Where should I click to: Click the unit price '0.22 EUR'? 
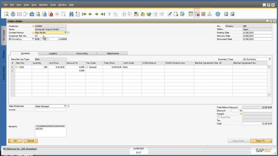point(57,67)
